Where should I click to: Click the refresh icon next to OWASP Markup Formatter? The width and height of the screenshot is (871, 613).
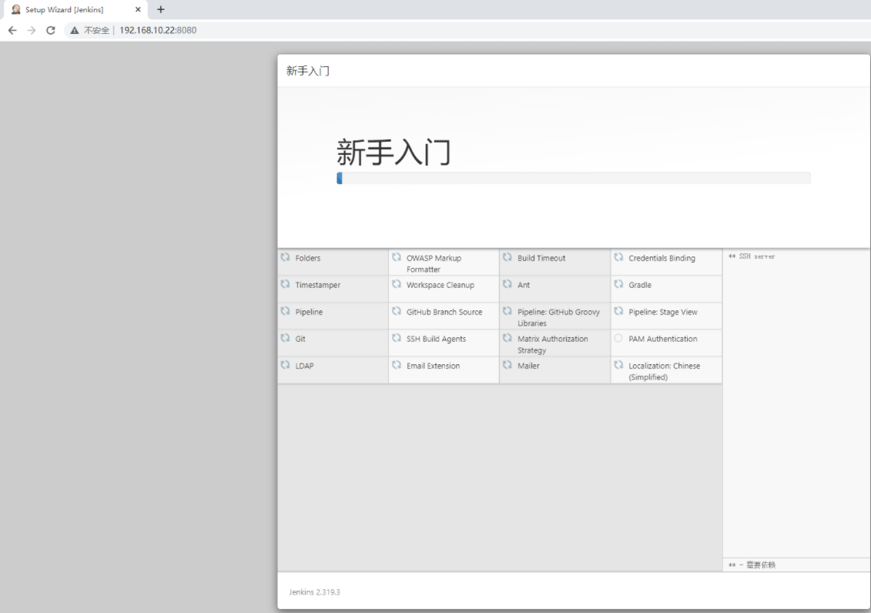coord(397,257)
